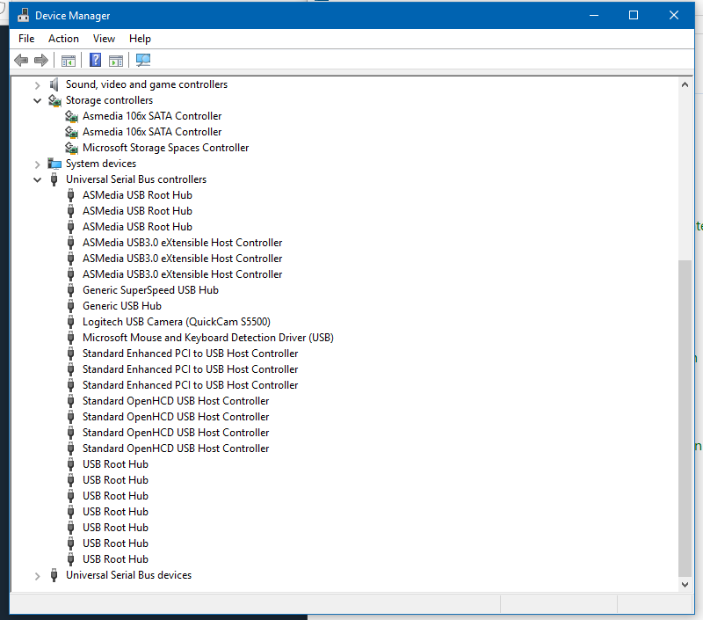703x620 pixels.
Task: Click the scrollbar down arrow
Action: point(685,585)
